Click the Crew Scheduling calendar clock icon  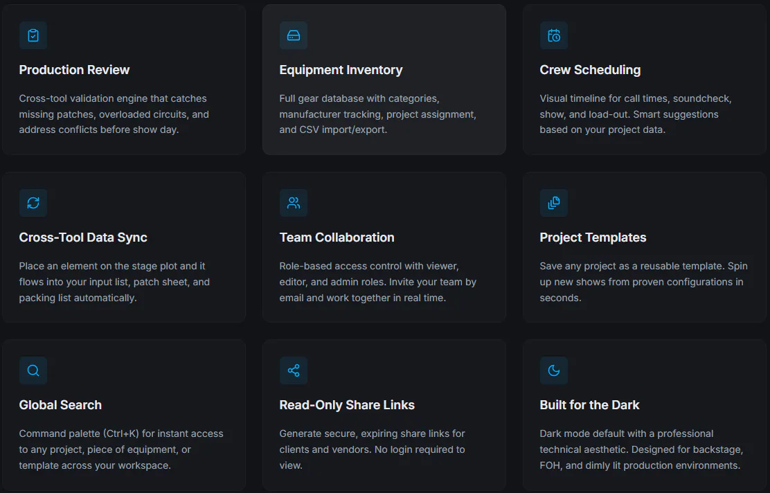[553, 35]
